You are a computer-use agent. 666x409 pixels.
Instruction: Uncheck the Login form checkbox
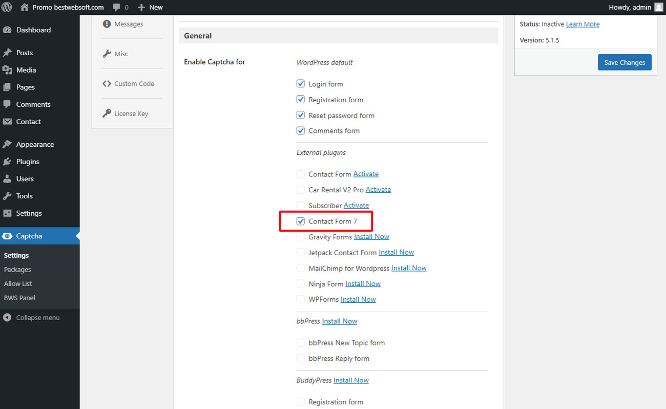point(301,84)
